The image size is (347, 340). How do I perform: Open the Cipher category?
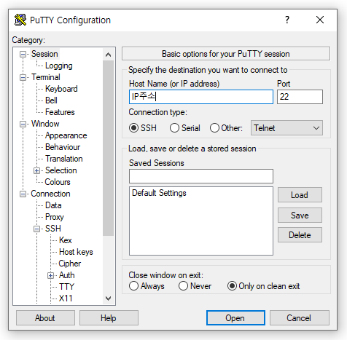click(70, 264)
